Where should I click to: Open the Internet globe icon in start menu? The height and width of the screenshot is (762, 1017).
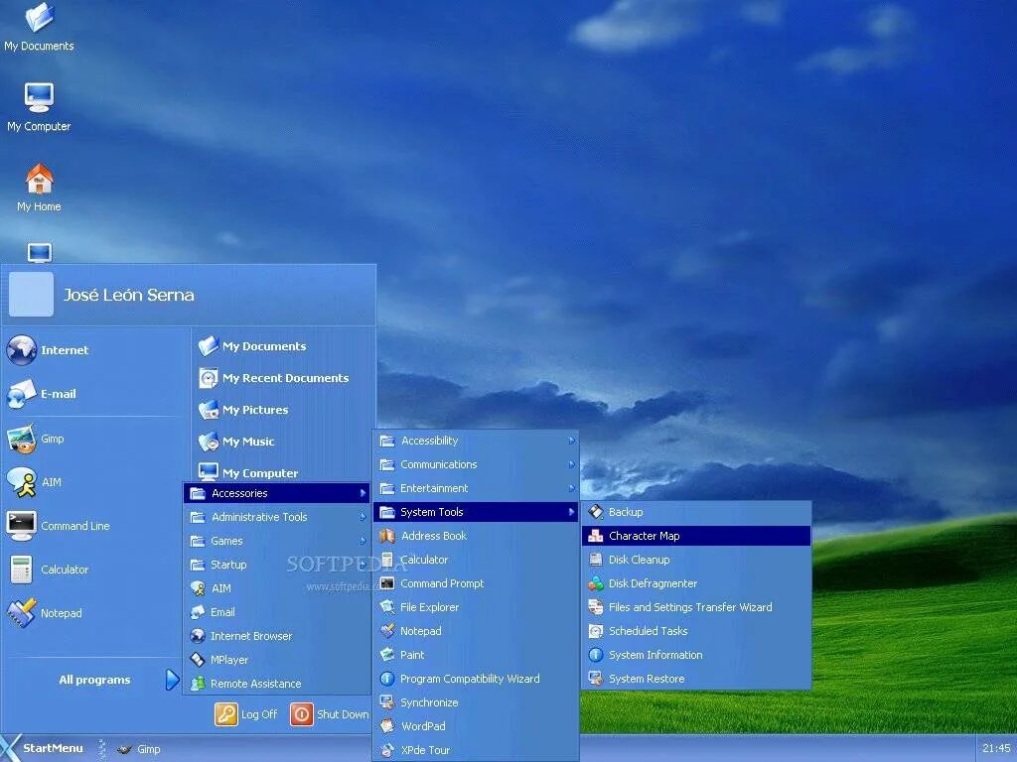(x=22, y=350)
